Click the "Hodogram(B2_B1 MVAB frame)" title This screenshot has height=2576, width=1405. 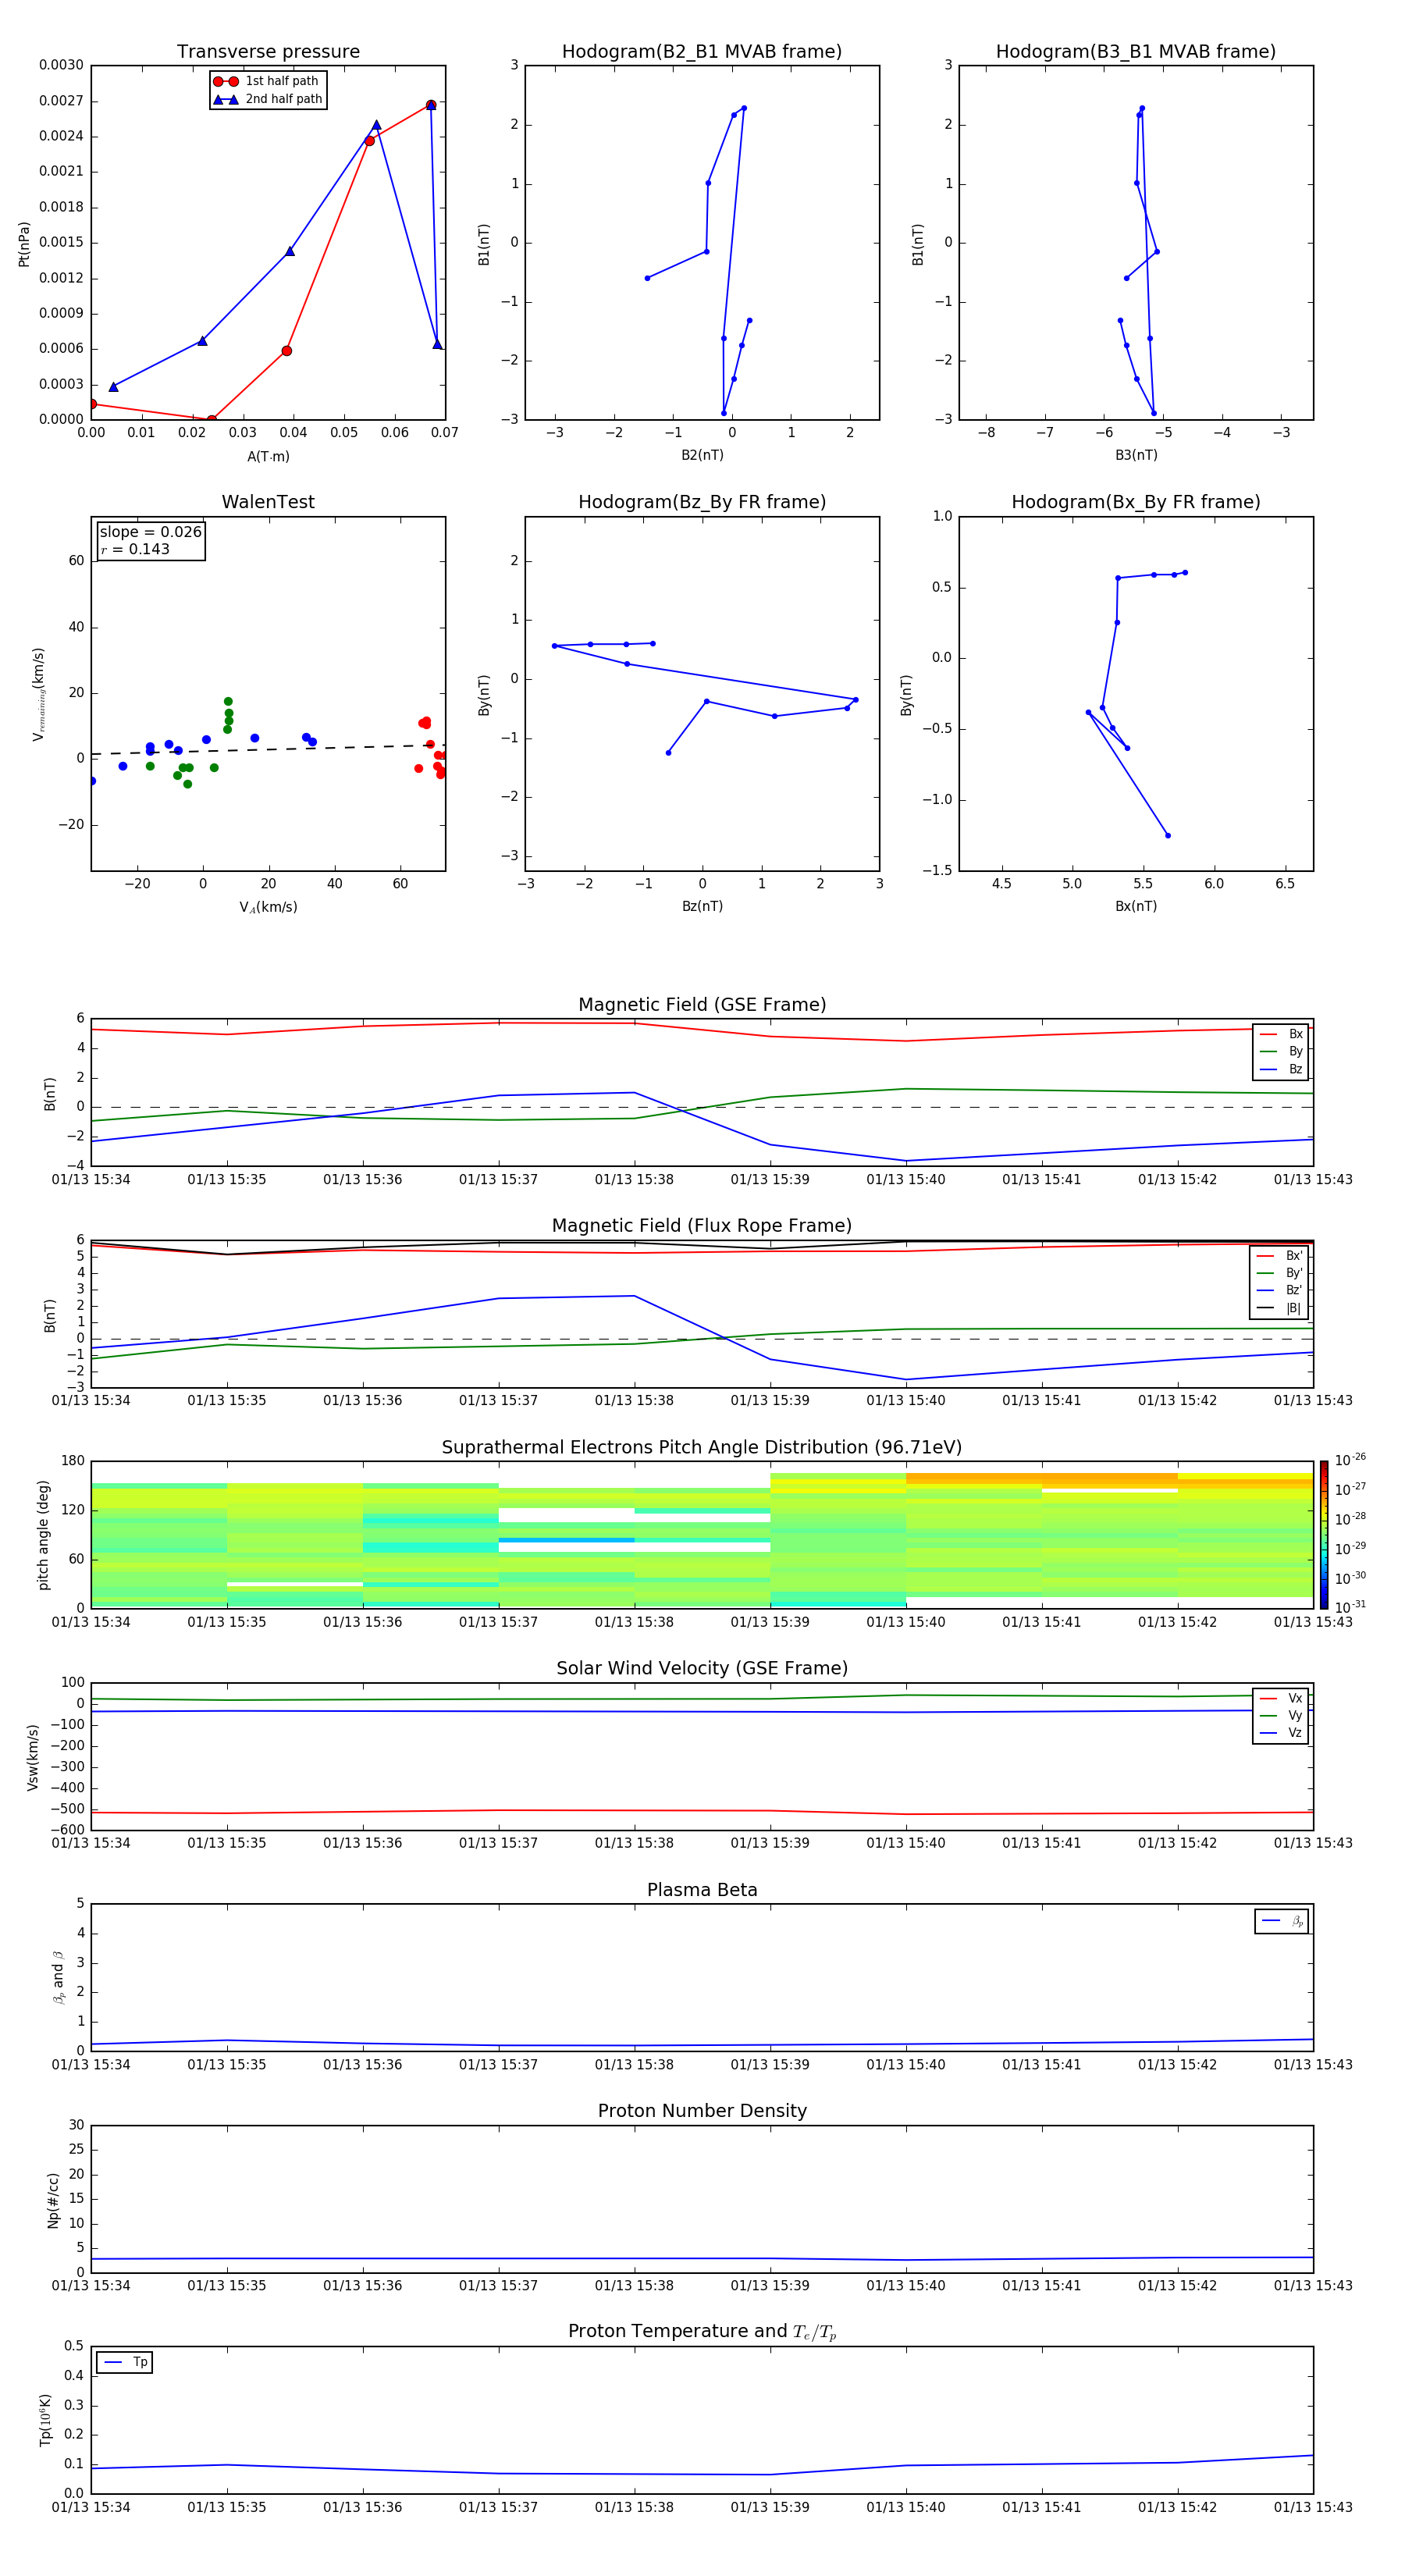702,52
